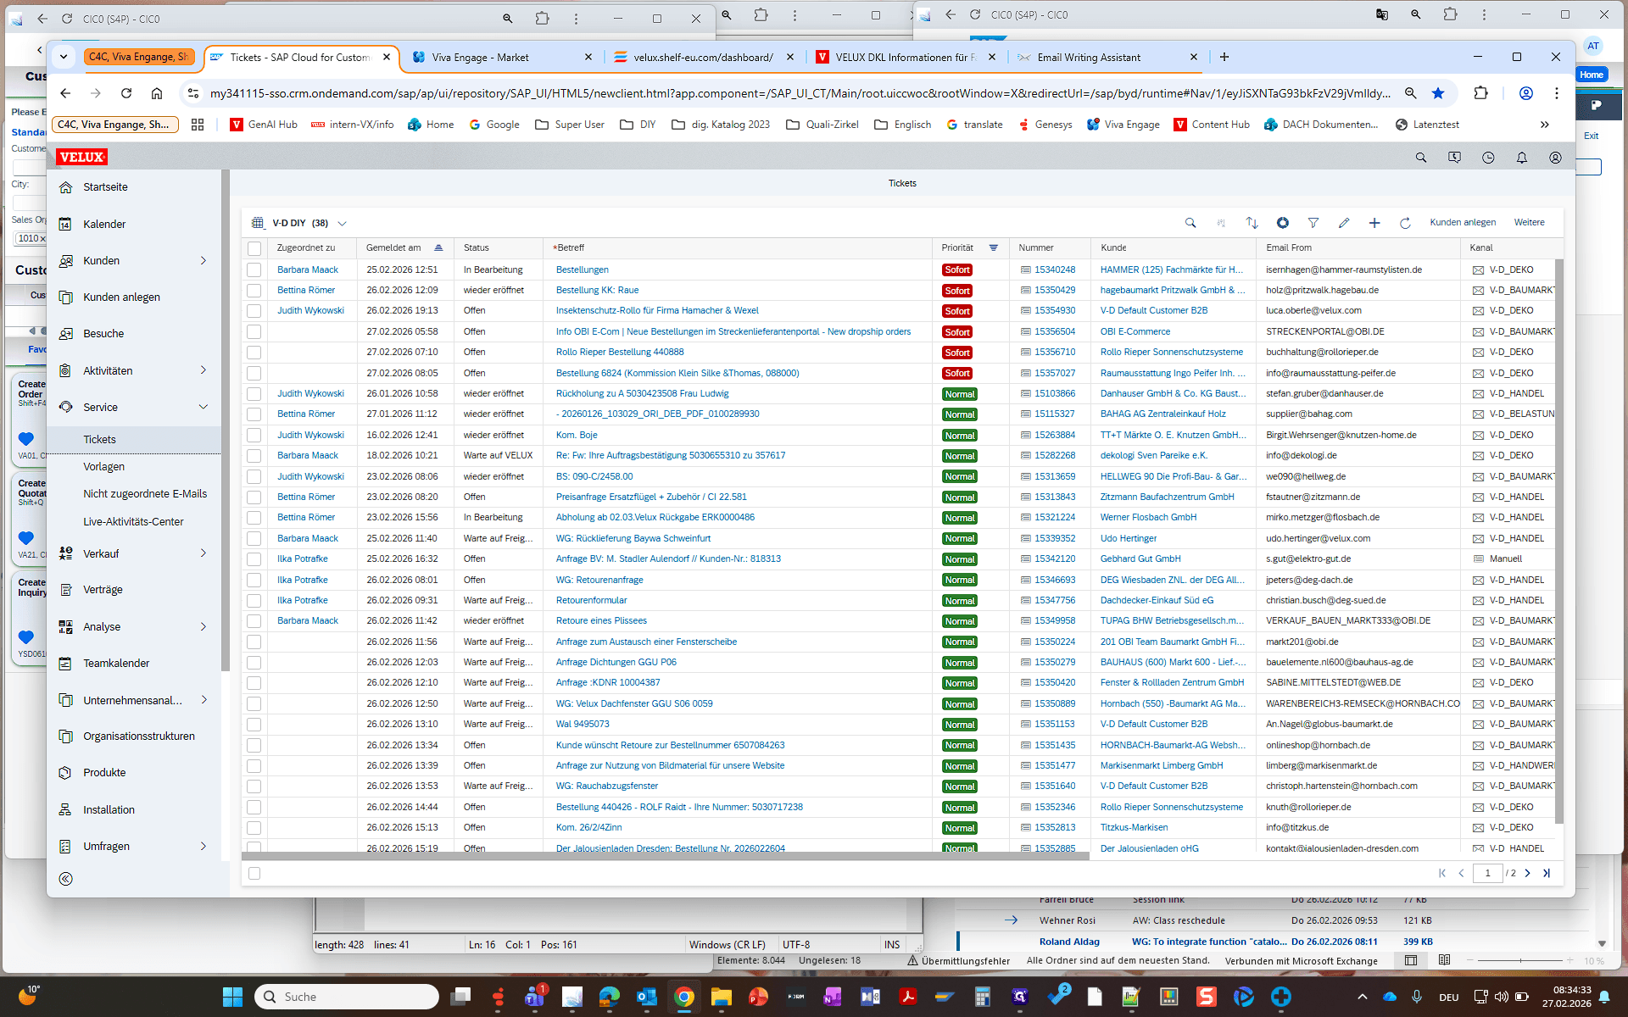Open Outlook from the Windows taskbar

(x=647, y=997)
